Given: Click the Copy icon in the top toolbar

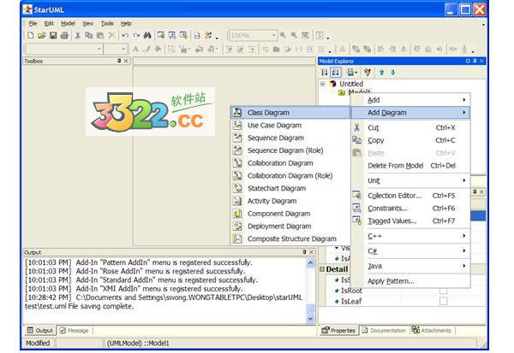Looking at the screenshot, I should [x=88, y=35].
